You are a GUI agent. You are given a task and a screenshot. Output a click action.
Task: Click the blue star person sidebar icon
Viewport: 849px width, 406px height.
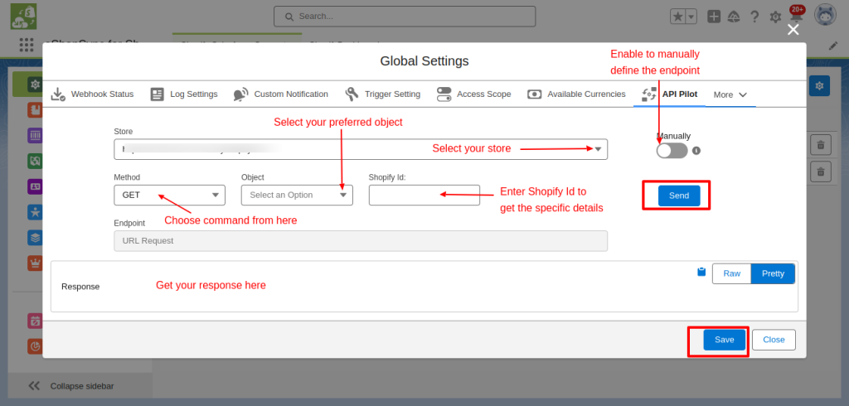[35, 211]
